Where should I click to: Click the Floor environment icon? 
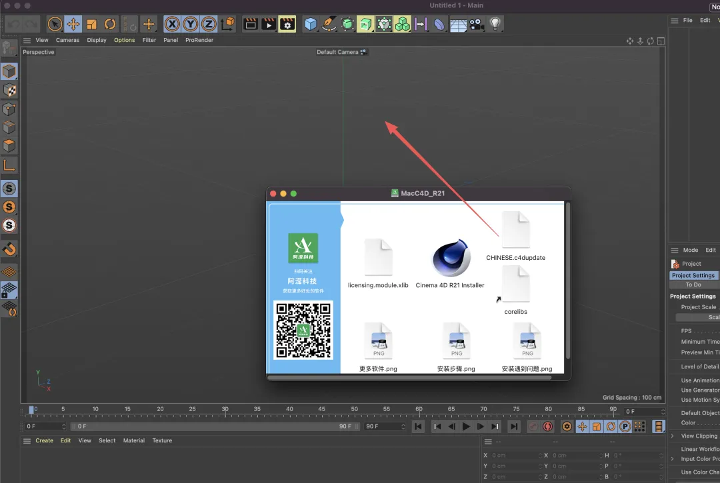tap(458, 24)
